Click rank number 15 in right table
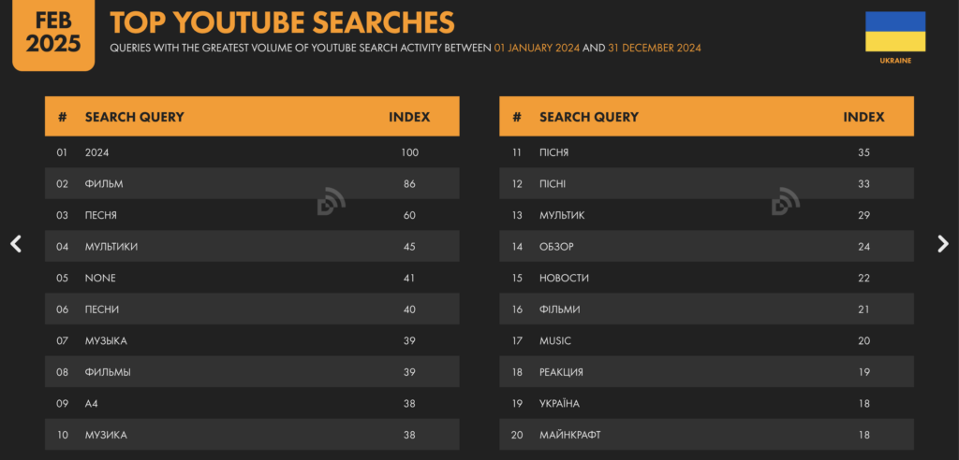Screen dimensions: 959x460 tap(516, 278)
